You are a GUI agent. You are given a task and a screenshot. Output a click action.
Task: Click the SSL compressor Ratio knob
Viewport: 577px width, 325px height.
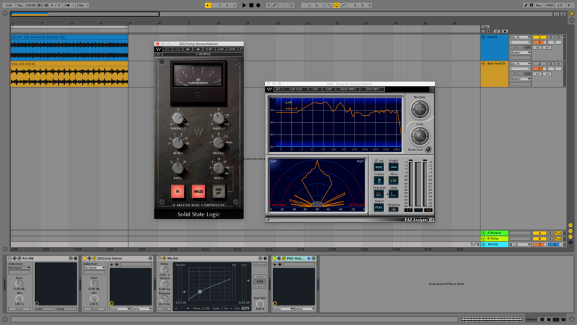(178, 168)
